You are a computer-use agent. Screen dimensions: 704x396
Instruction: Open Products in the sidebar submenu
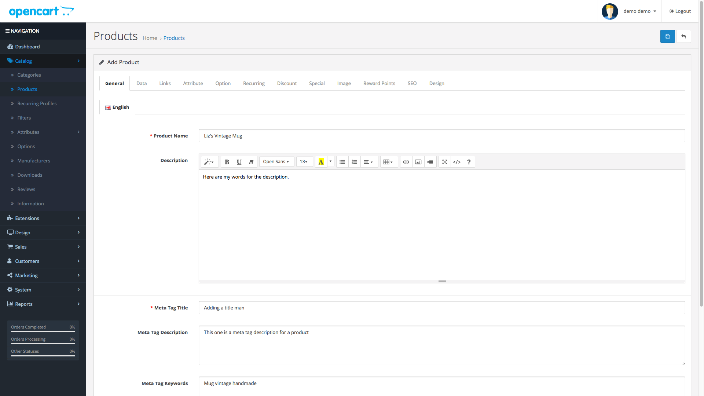(x=43, y=89)
